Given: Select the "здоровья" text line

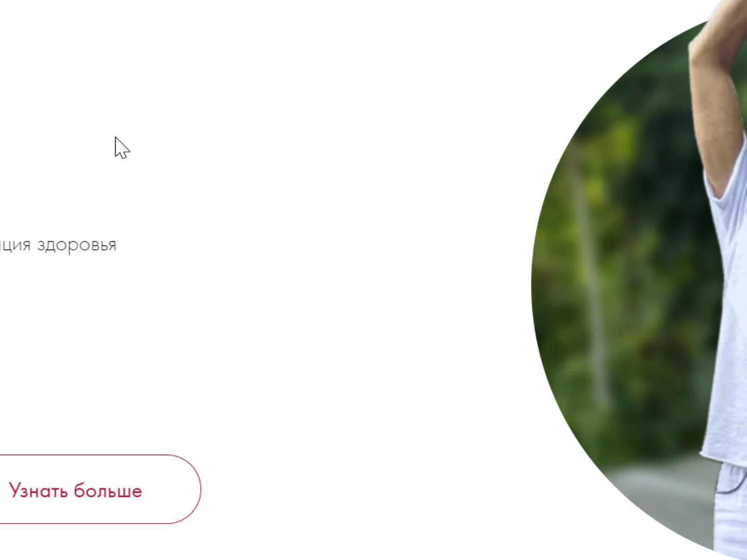Looking at the screenshot, I should click(x=58, y=245).
